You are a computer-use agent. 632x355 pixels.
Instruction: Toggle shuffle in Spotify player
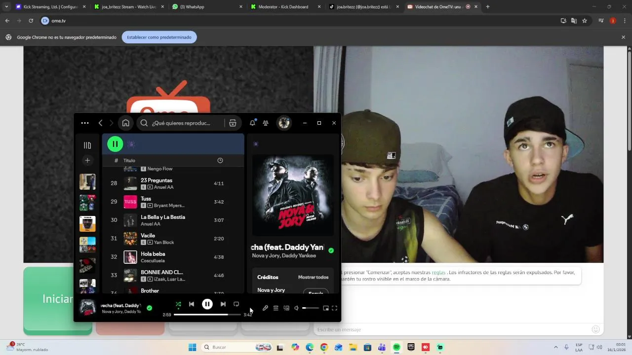[178, 304]
